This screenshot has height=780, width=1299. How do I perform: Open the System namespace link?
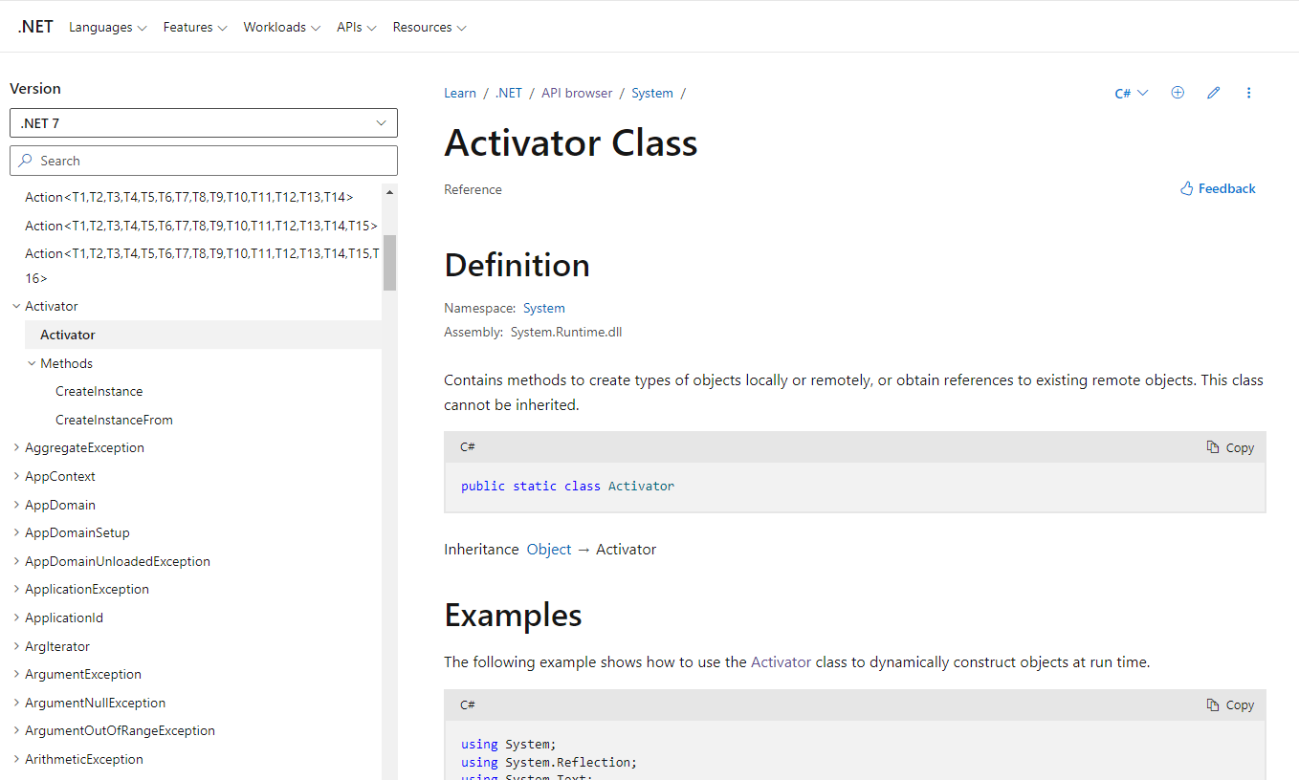coord(544,308)
